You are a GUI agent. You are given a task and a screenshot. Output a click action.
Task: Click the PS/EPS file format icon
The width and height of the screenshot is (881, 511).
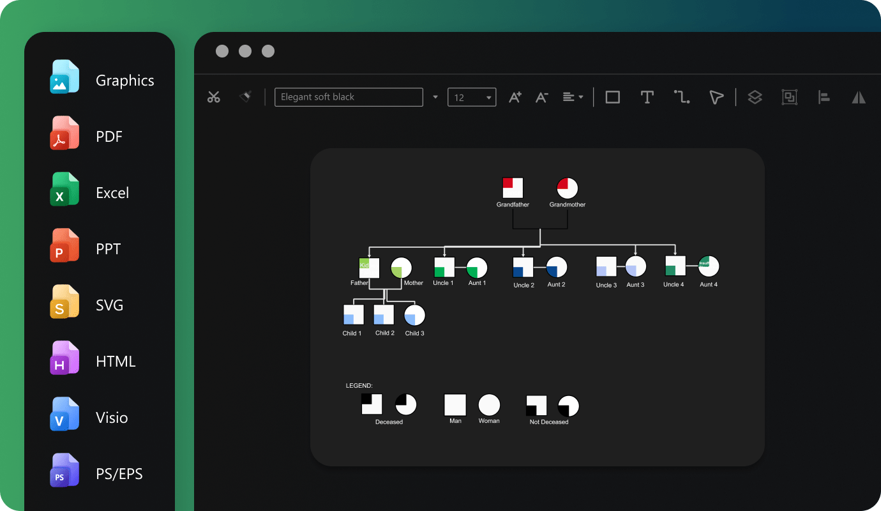pyautogui.click(x=64, y=471)
